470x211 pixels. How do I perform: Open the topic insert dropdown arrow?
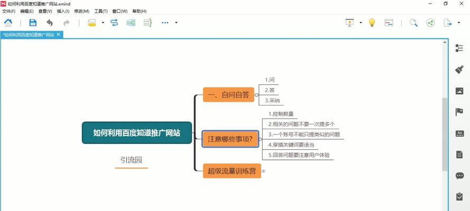click(103, 23)
